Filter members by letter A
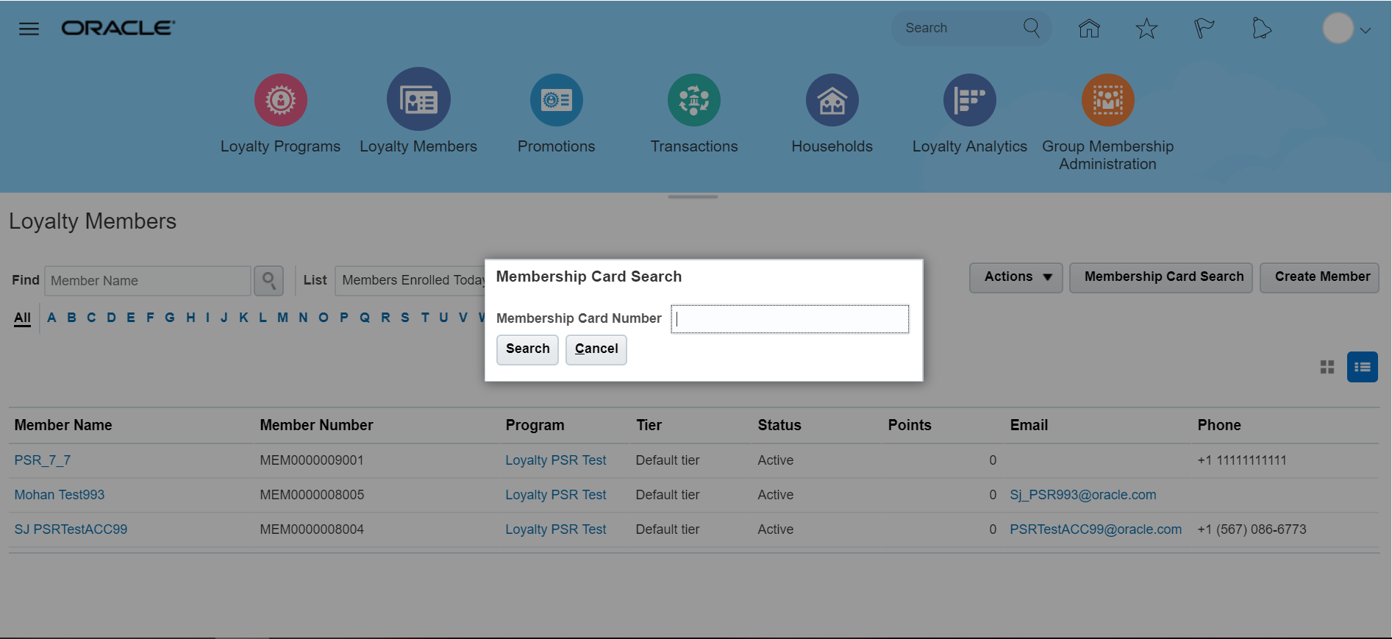 [51, 318]
